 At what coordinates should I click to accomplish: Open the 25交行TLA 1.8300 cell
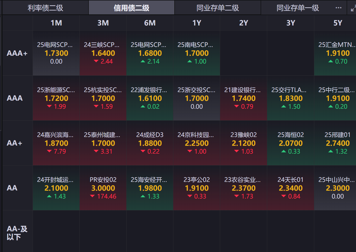pos(290,98)
